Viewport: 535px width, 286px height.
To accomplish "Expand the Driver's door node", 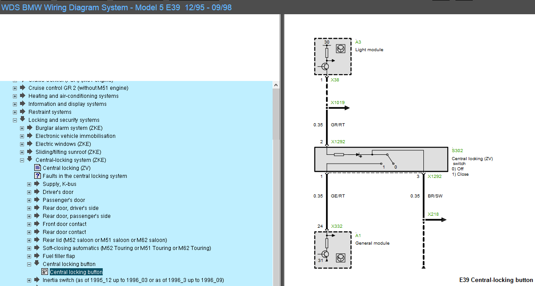I will click(x=29, y=192).
